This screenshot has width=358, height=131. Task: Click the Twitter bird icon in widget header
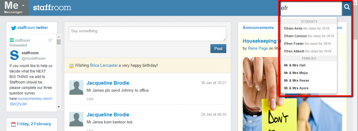click(x=14, y=28)
